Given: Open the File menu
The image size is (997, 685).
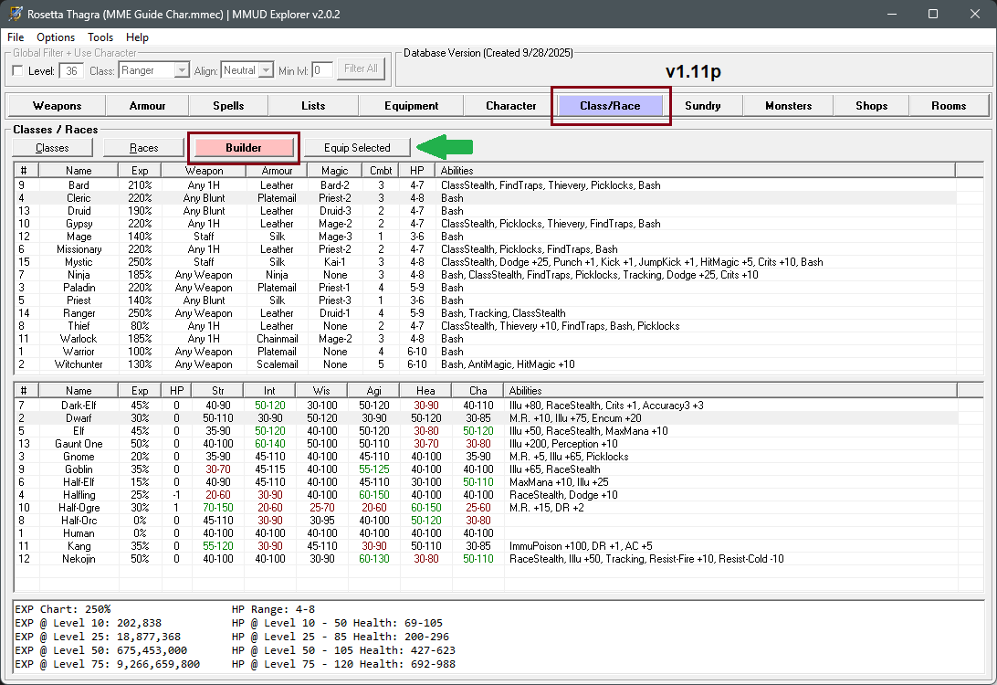Looking at the screenshot, I should click(16, 37).
